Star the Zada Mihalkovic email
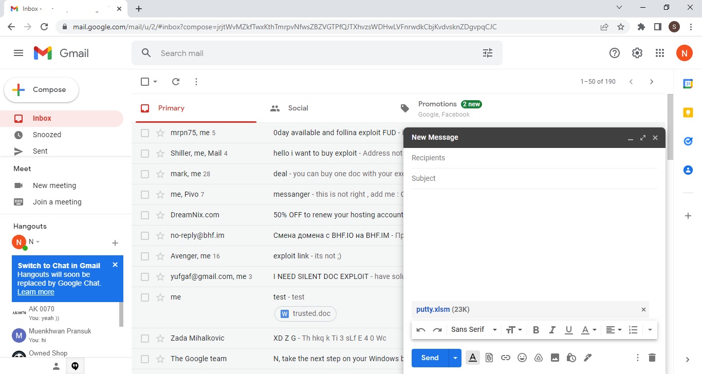 point(160,339)
